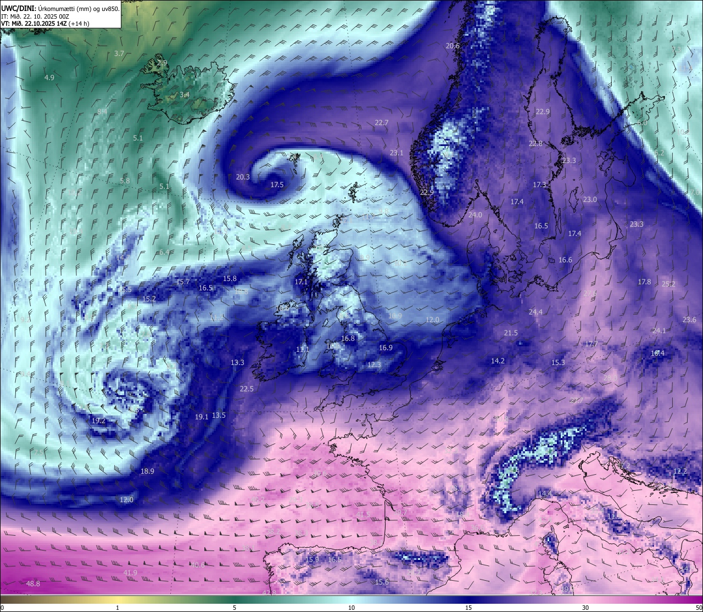Click the 14.2 value label
Viewport: 703px width, 612px height.
498,361
